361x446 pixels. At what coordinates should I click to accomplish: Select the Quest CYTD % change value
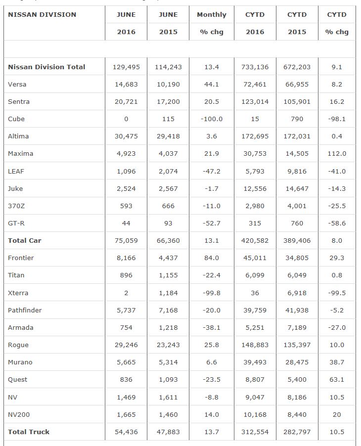(x=336, y=379)
